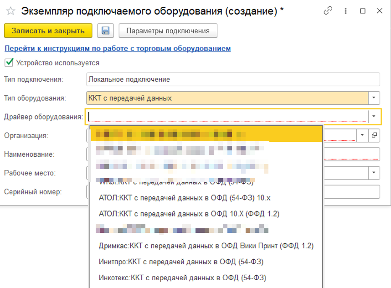The height and width of the screenshot is (288, 391).
Task: Toggle the Устройство используется checkbox
Action: pyautogui.click(x=9, y=62)
